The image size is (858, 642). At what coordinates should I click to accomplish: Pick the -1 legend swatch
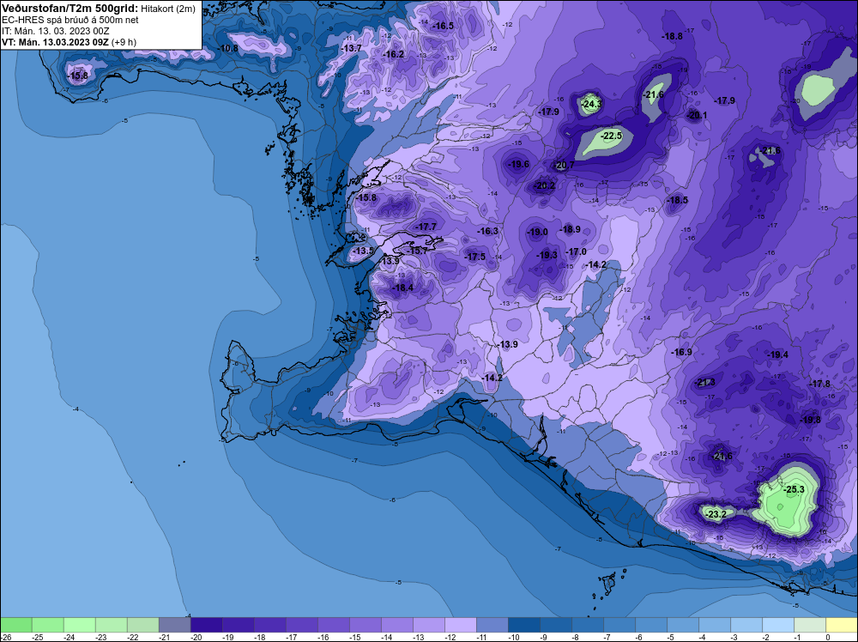[809, 625]
